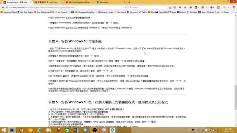
Task: Open the News bookmark folder
Action: coord(225,12)
